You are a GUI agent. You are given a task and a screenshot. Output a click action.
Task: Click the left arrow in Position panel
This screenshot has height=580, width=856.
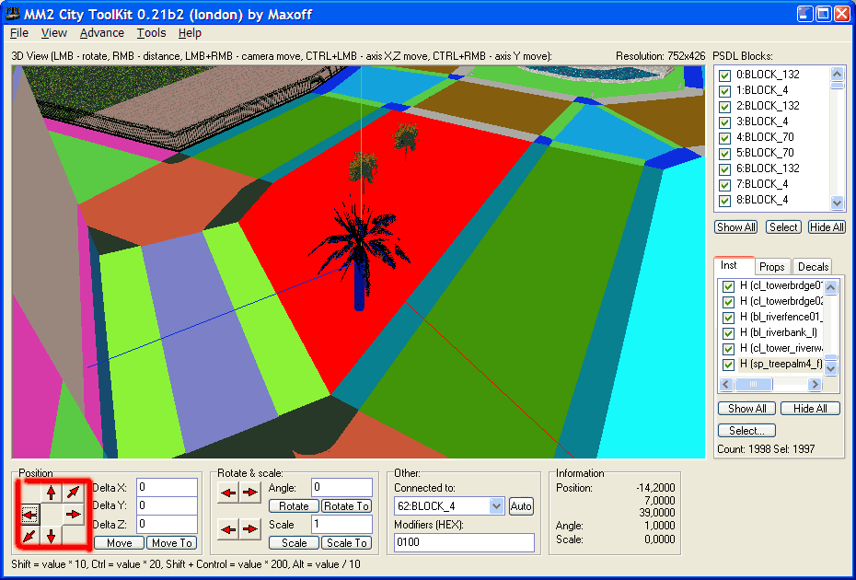pos(29,514)
